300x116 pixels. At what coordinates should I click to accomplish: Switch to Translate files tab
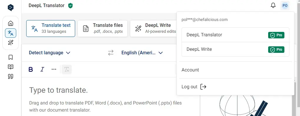(103, 28)
